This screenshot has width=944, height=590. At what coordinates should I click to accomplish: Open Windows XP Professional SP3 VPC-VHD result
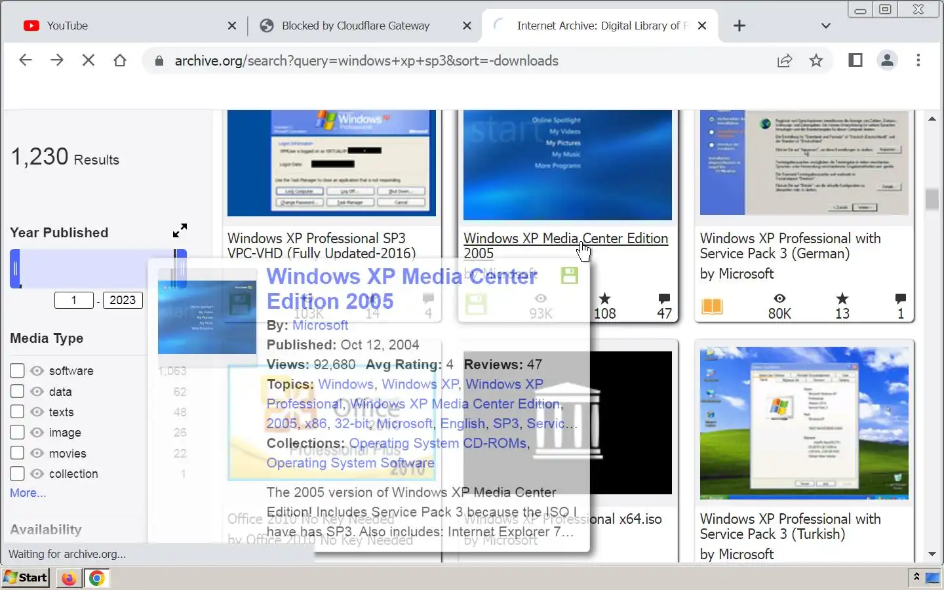[322, 246]
